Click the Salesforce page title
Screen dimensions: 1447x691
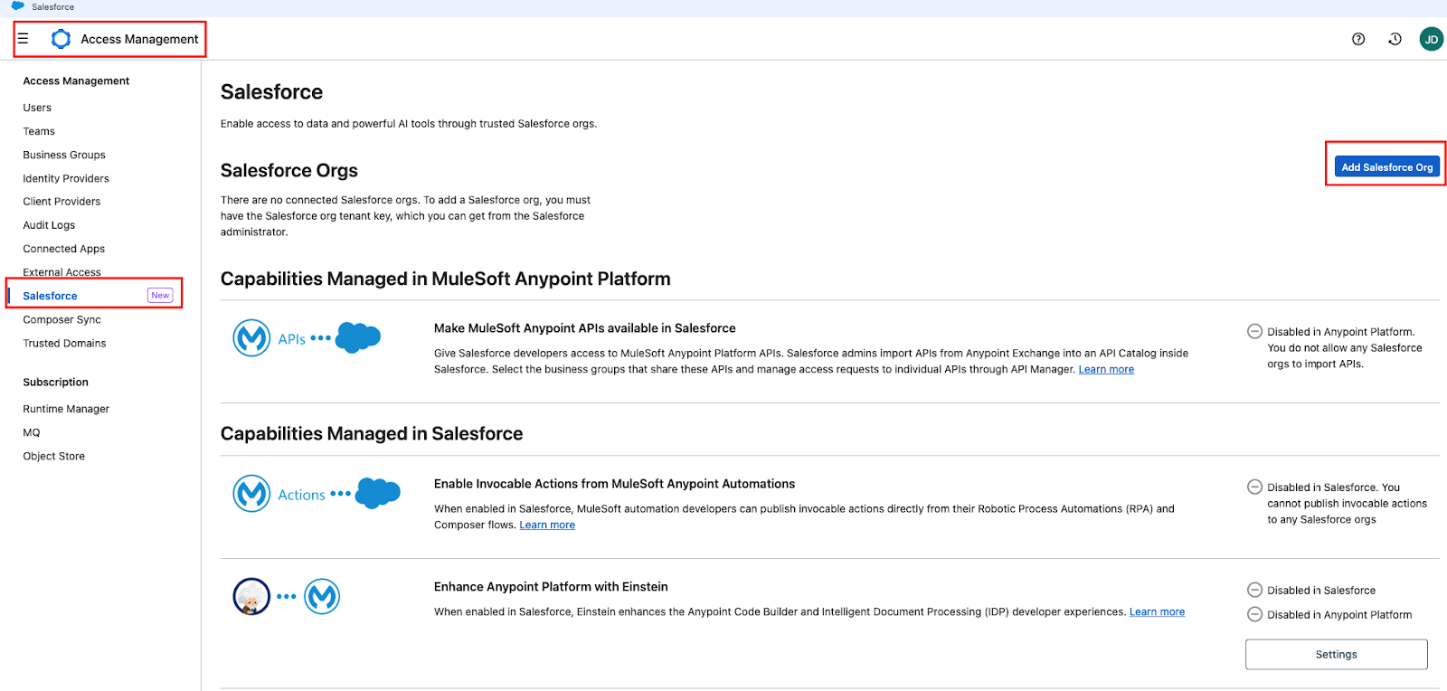click(271, 92)
